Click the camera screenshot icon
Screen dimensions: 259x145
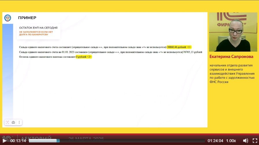pyautogui.click(x=13, y=123)
